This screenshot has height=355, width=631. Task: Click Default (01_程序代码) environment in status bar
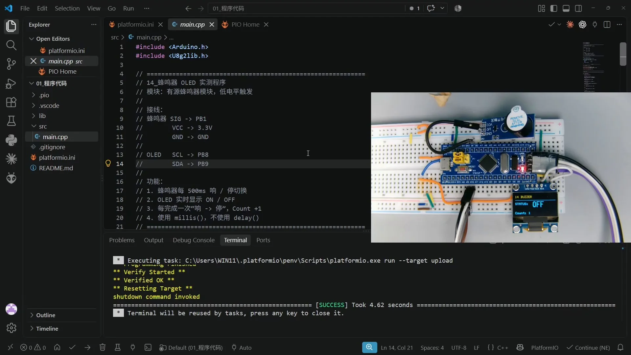(191, 347)
